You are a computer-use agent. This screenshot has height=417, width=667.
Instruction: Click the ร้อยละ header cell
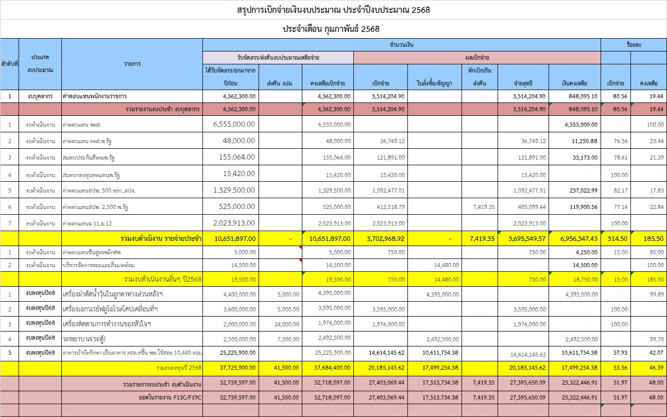click(634, 45)
